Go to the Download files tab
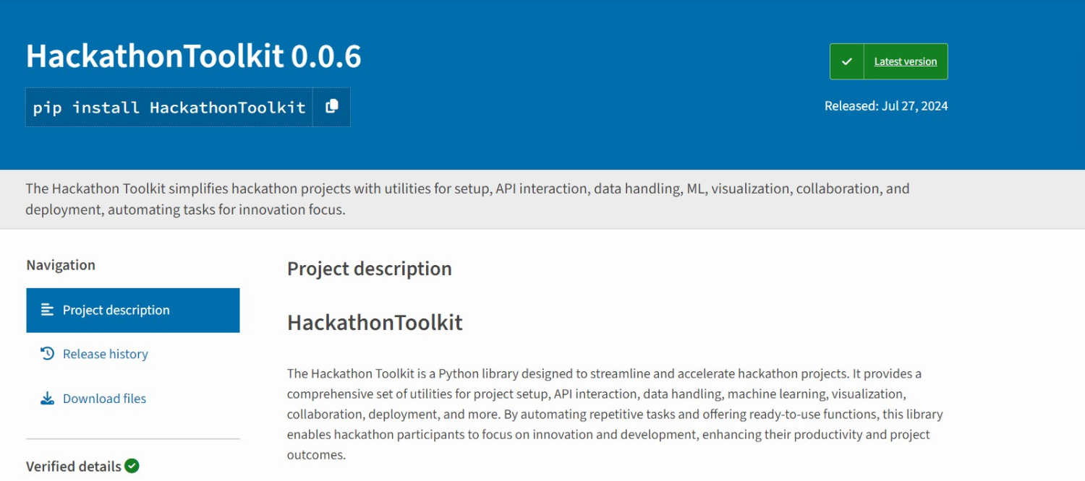1085x481 pixels. pyautogui.click(x=104, y=399)
